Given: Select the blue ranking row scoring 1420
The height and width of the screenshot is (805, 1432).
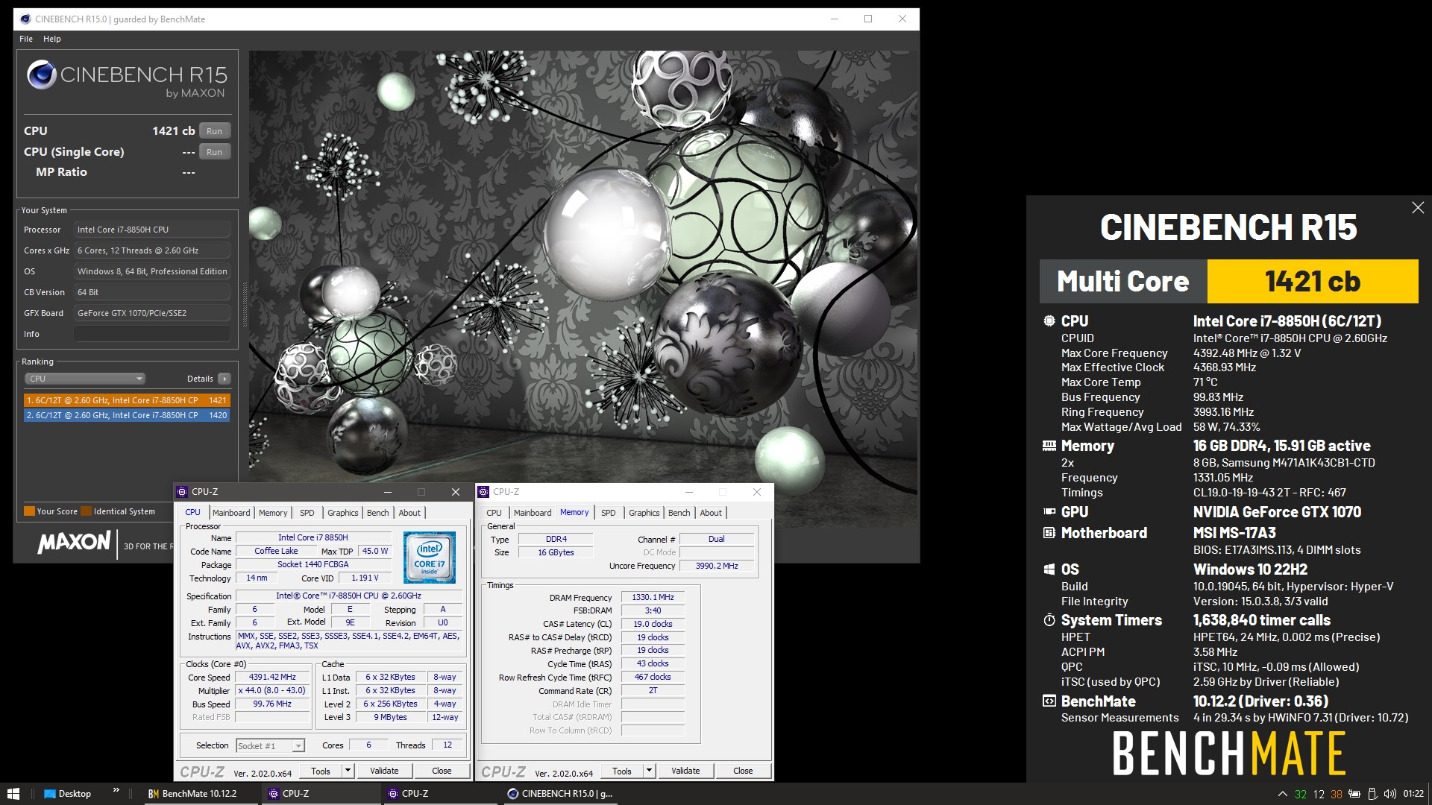Looking at the screenshot, I should coord(127,415).
